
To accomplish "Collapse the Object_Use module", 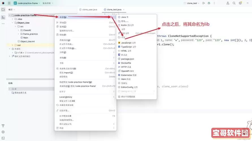I will [12, 23].
